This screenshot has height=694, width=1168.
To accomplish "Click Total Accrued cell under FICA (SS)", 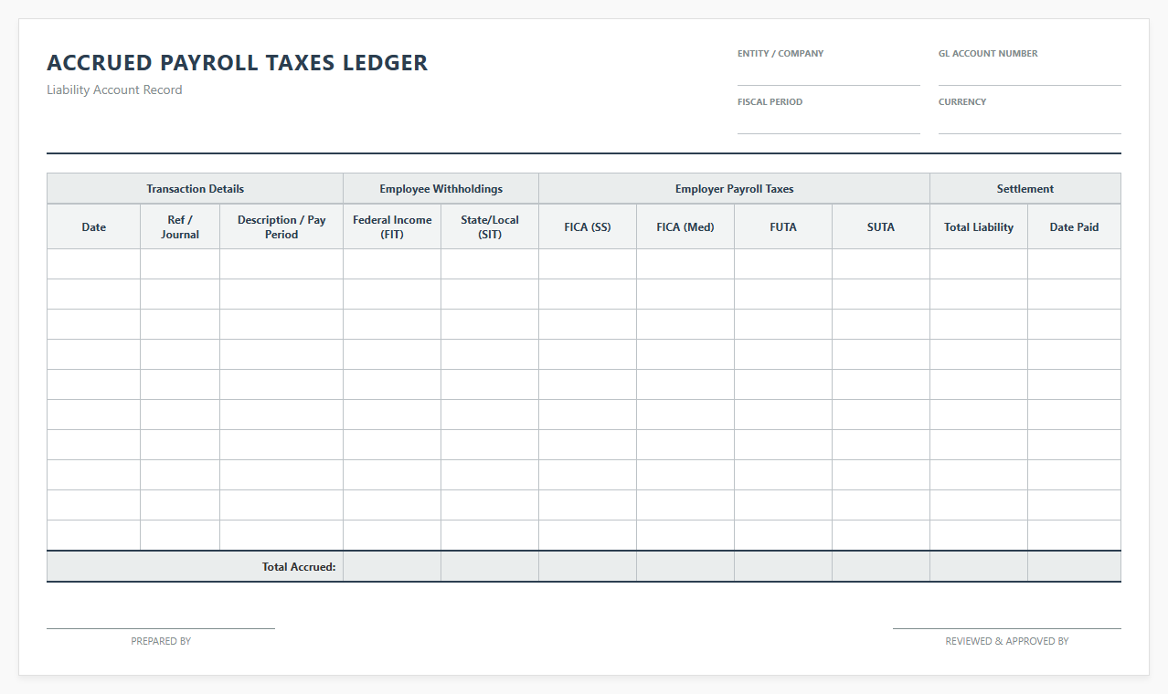I will pos(588,566).
